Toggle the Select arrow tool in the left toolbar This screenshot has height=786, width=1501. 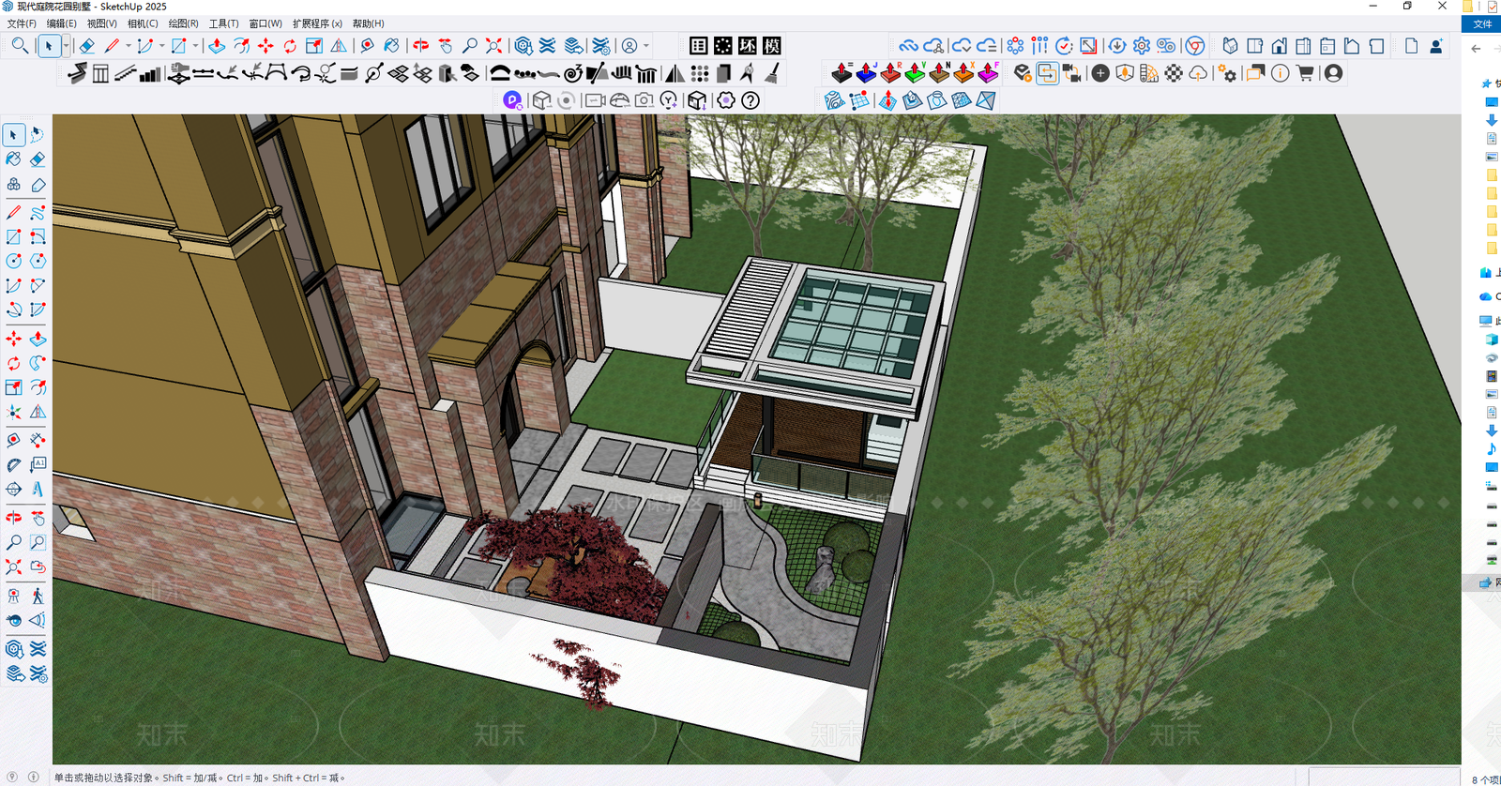tap(14, 135)
